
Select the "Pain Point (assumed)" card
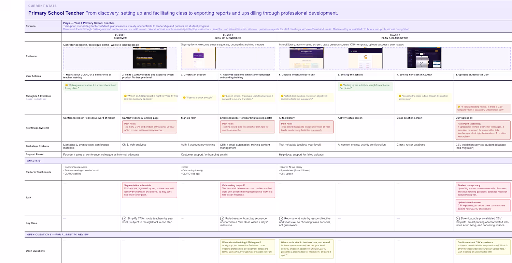pos(483,130)
